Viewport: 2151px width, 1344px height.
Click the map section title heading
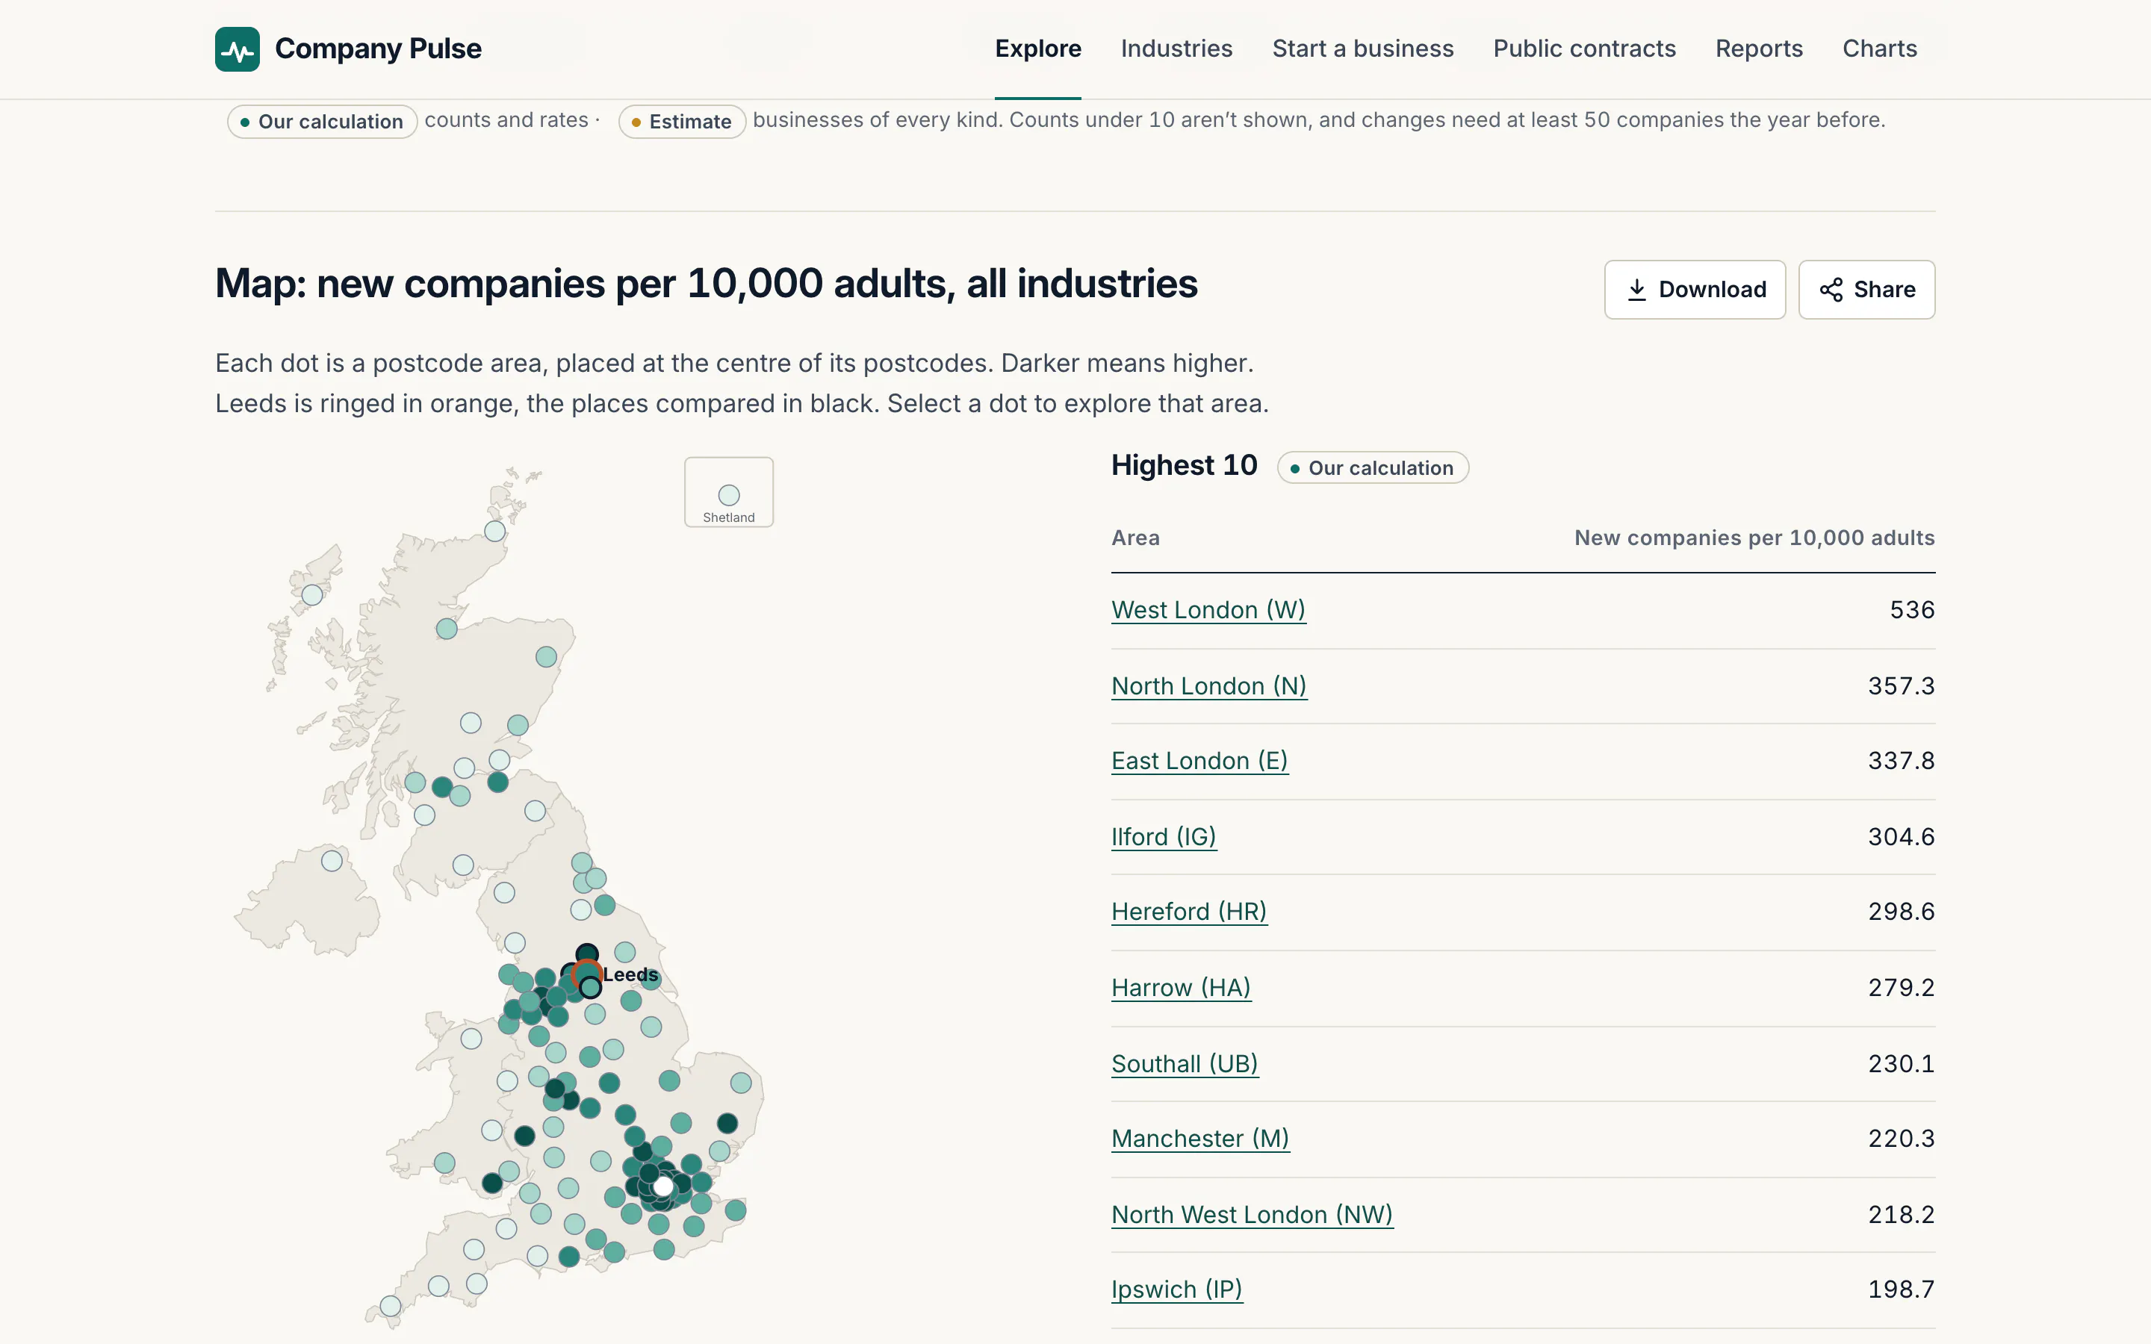point(707,284)
